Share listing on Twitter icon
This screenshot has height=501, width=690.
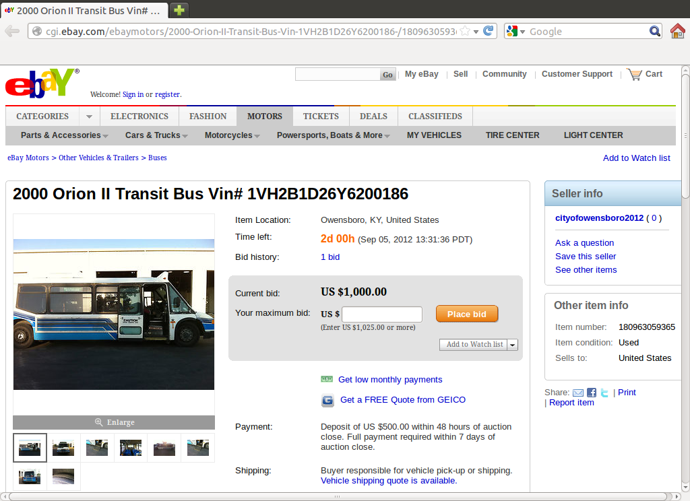(604, 393)
